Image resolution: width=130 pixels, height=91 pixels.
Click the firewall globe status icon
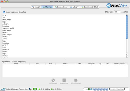[x=30, y=89]
